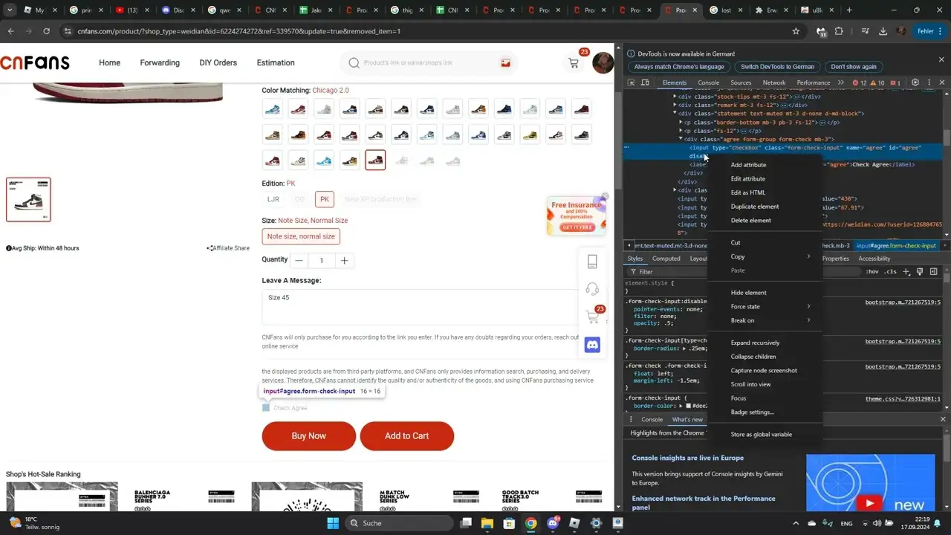The image size is (951, 535).
Task: Open the Estimation nav link
Action: point(276,63)
